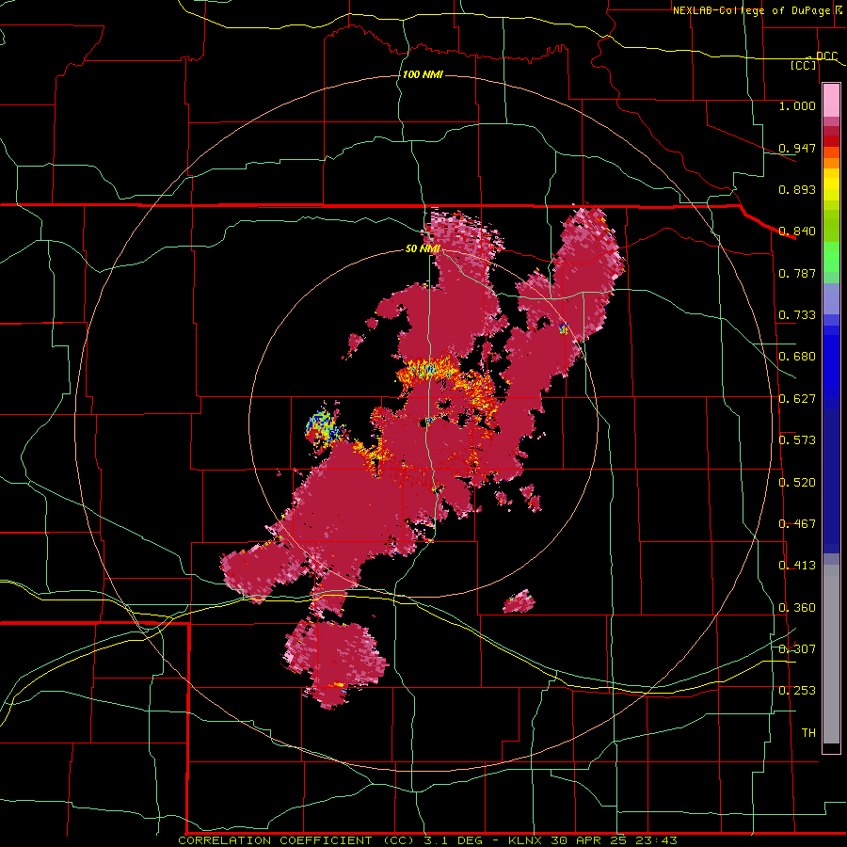Click the TH threshold label on the scale
The width and height of the screenshot is (847, 847).
(808, 733)
